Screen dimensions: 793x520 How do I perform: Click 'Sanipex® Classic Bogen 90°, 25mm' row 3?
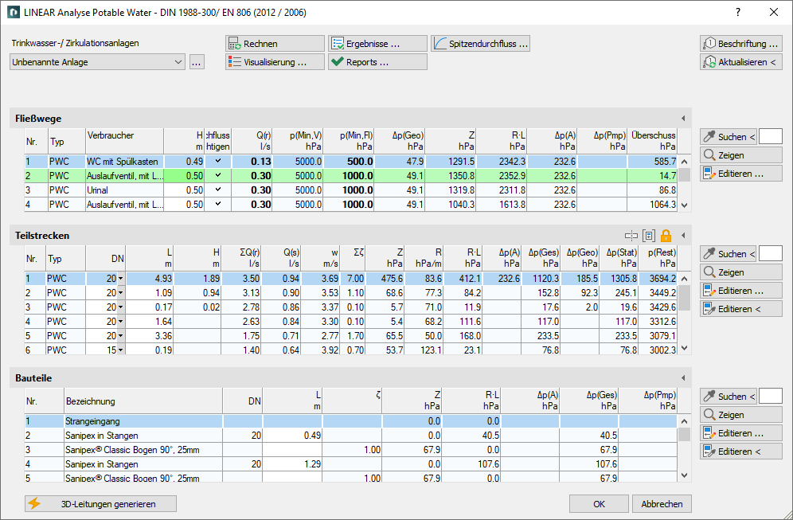[x=351, y=450]
